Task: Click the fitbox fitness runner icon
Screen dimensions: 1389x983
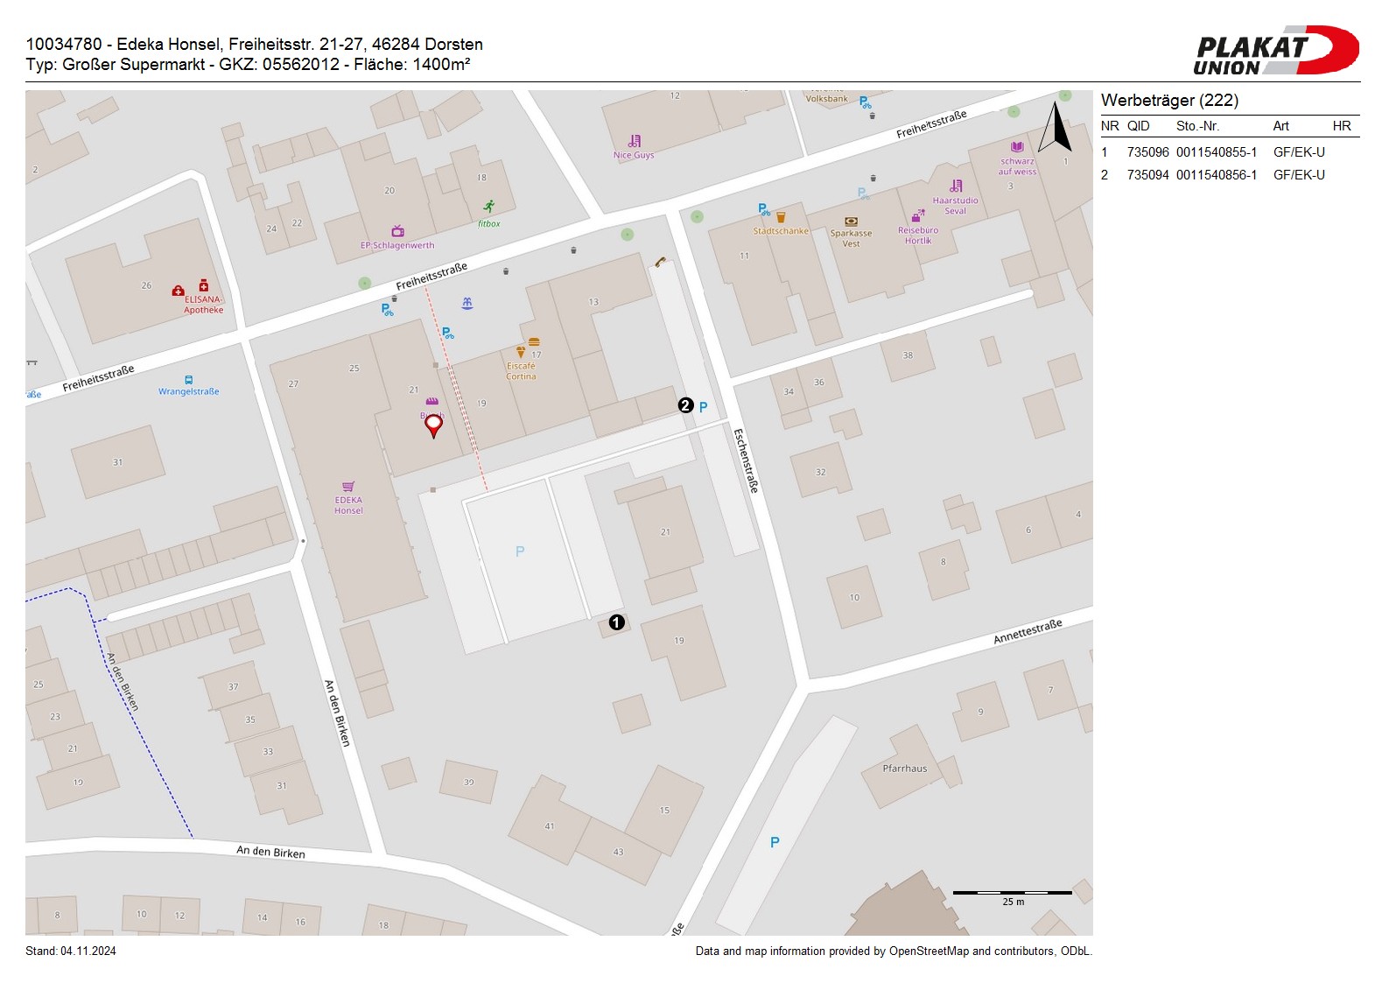Action: [x=489, y=207]
